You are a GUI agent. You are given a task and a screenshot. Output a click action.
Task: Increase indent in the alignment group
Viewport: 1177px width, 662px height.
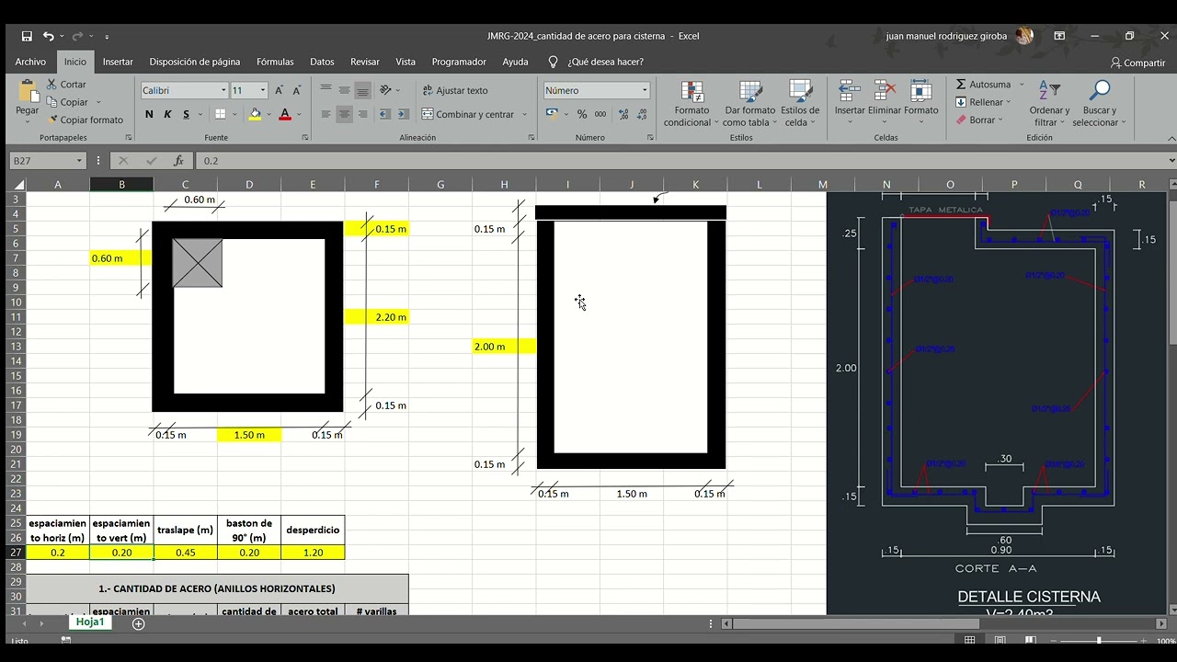coord(405,114)
